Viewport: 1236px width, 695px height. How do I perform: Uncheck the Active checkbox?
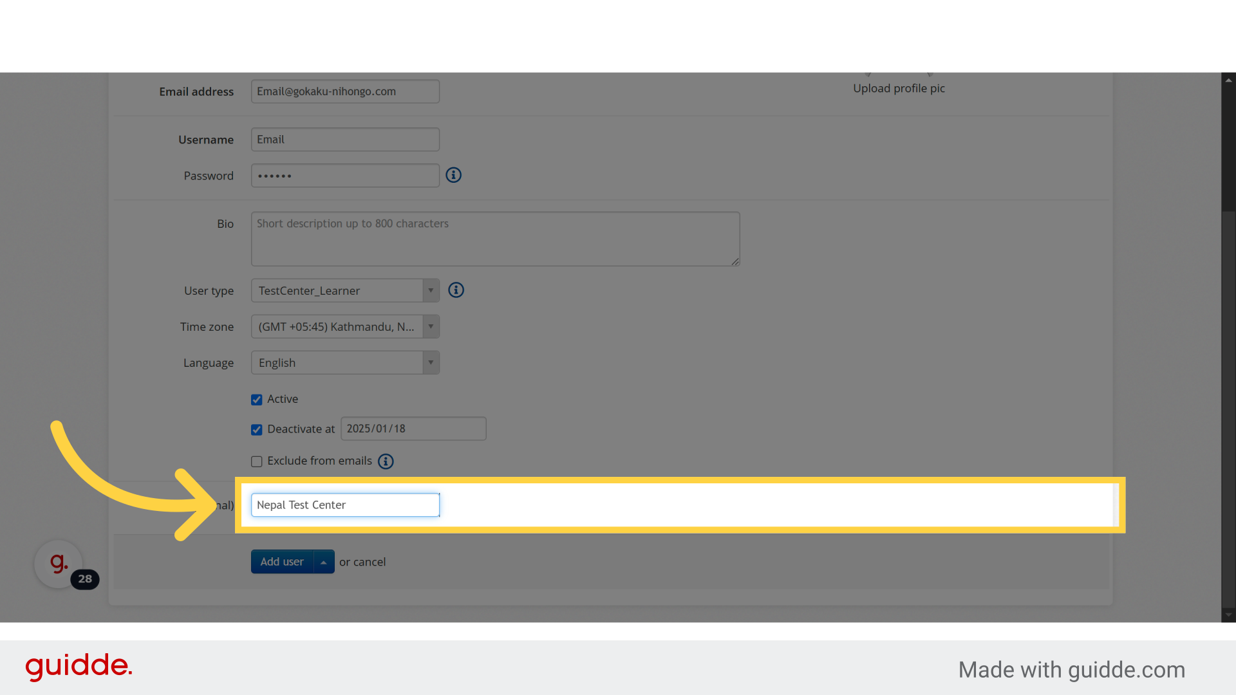point(257,400)
